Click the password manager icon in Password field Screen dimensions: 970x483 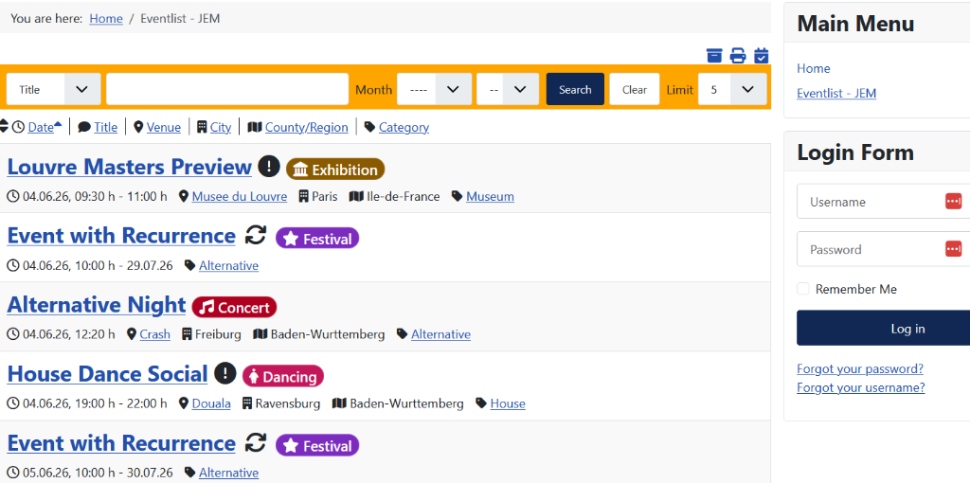[x=953, y=249]
